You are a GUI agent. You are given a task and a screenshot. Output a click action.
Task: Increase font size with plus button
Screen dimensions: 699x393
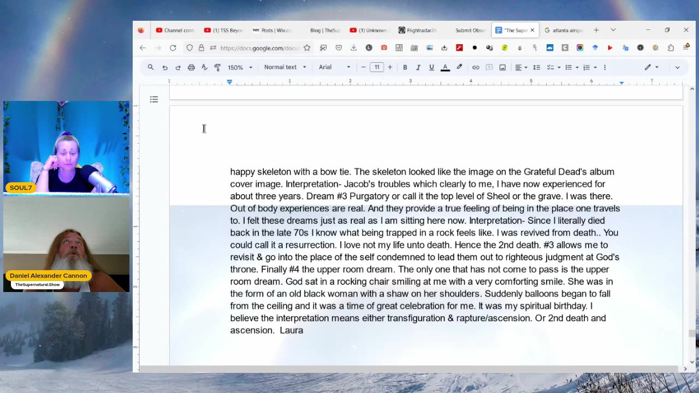pos(390,67)
